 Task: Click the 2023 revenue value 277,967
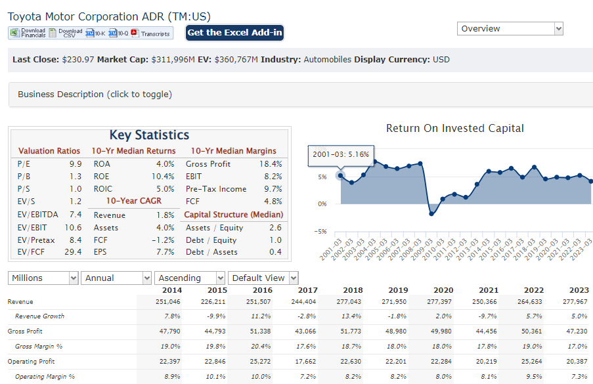[575, 302]
